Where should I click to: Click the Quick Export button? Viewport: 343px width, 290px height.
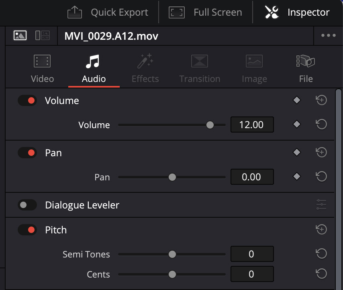(x=108, y=12)
